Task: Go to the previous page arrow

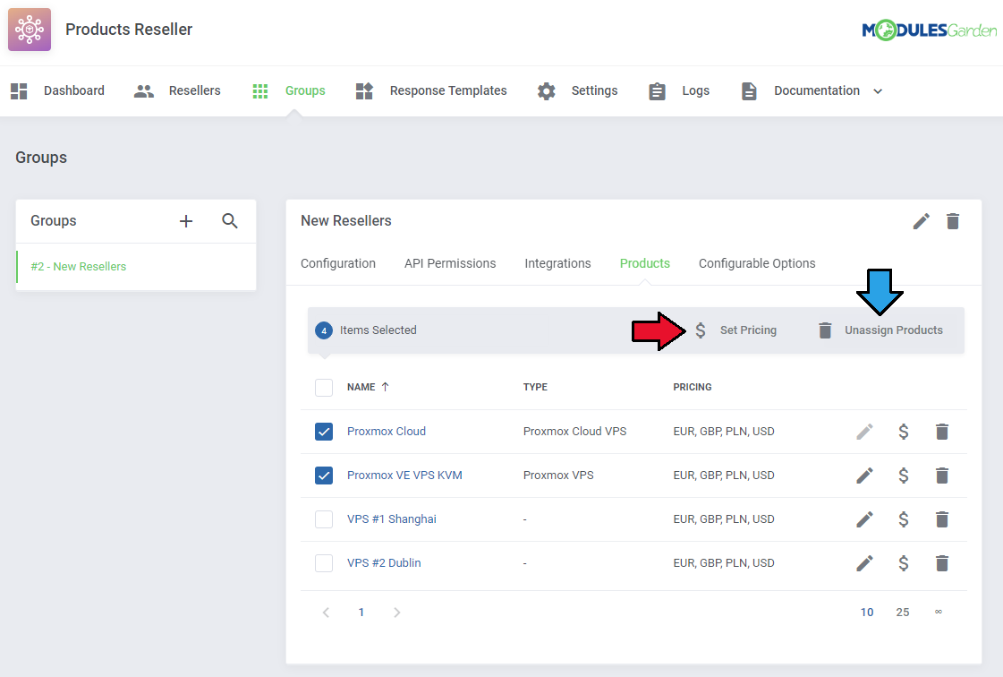Action: point(327,613)
